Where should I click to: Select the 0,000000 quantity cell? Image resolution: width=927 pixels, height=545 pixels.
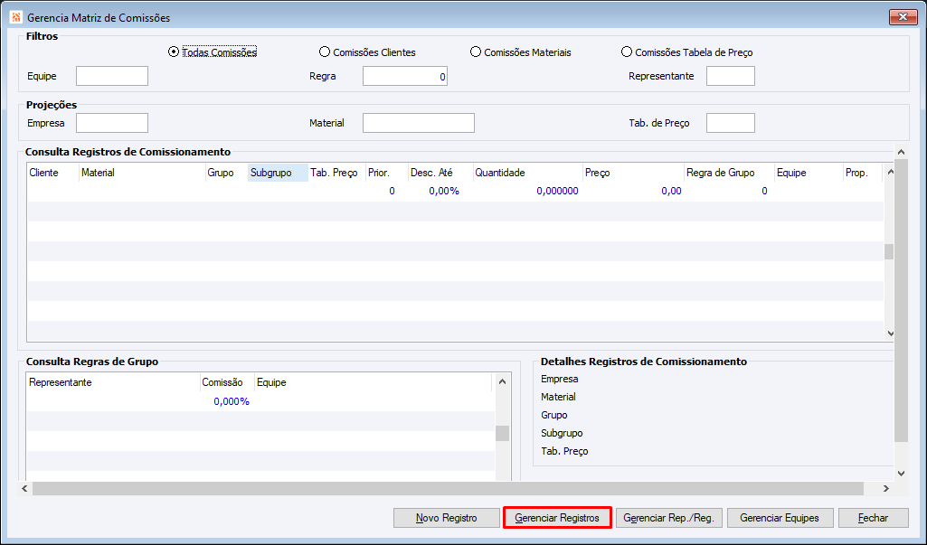click(557, 191)
